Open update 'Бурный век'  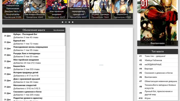(x=19, y=41)
